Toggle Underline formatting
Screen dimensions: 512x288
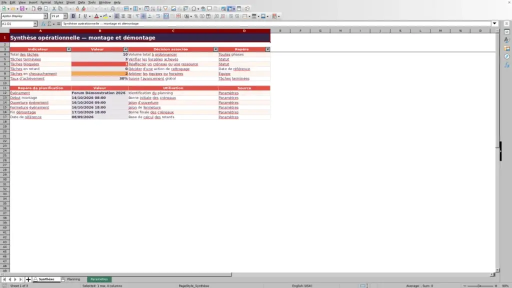pyautogui.click(x=85, y=16)
